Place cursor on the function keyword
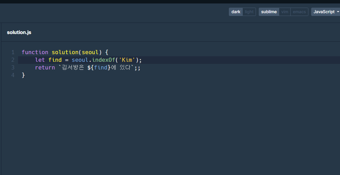 [x=35, y=52]
